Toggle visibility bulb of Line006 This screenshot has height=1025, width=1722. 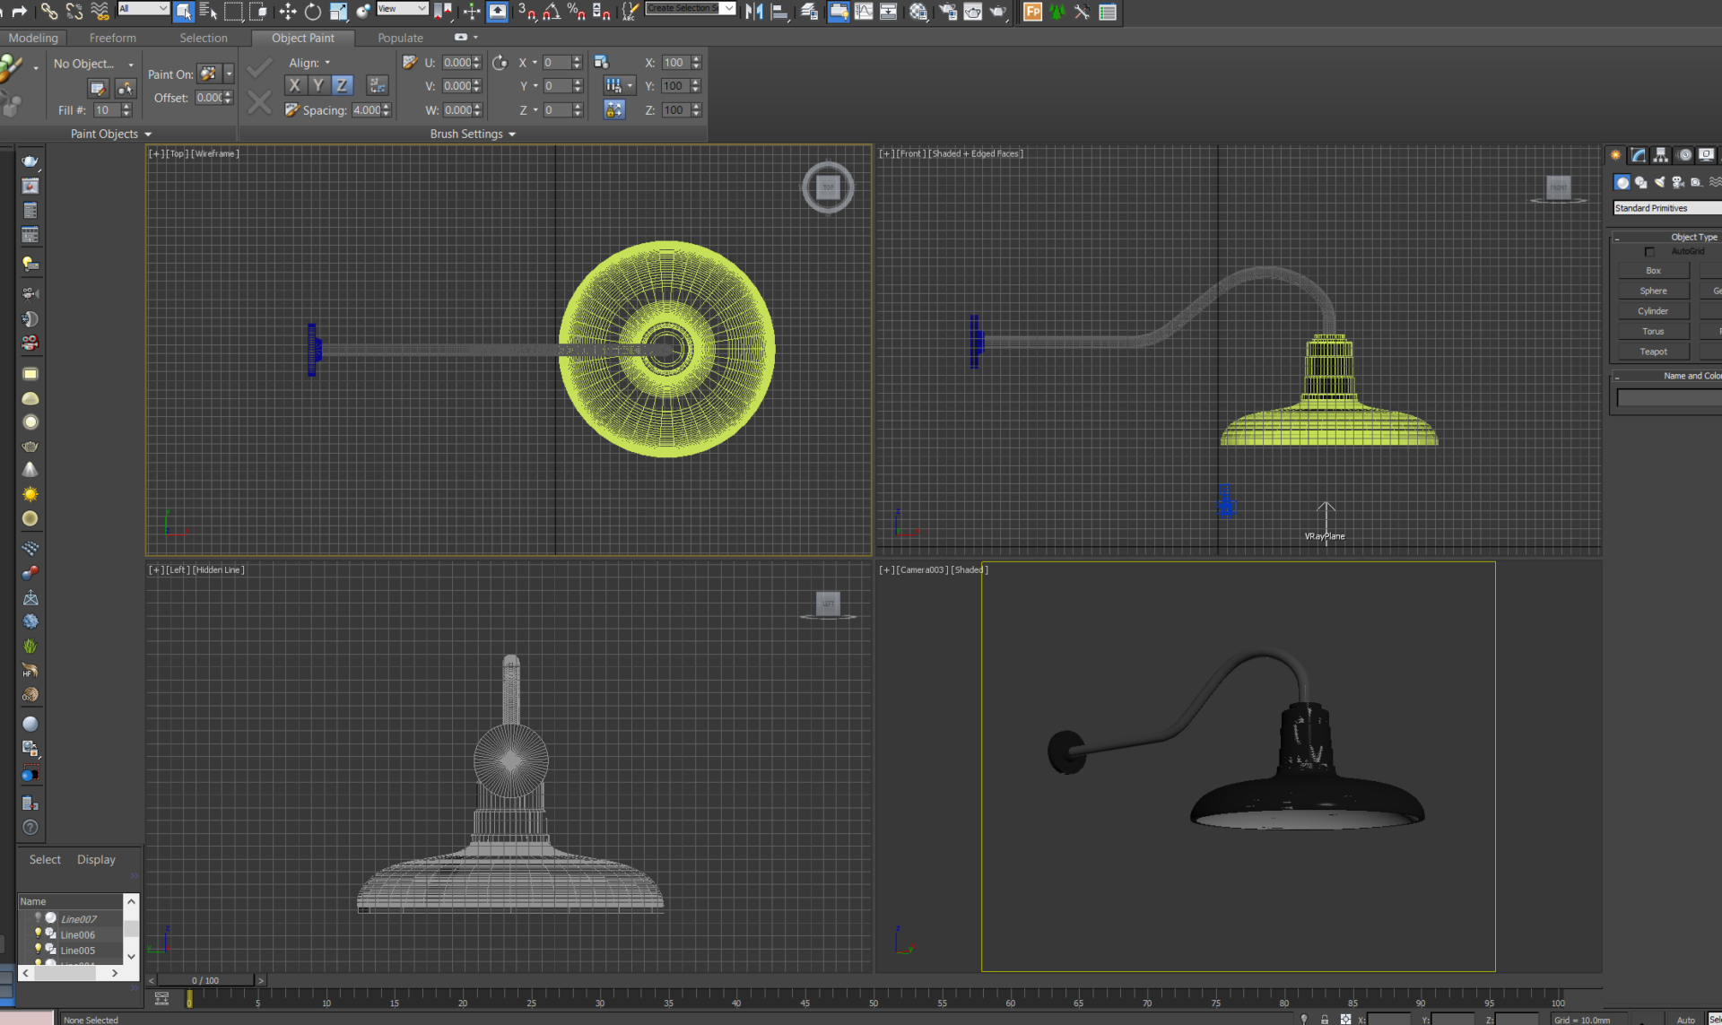point(38,934)
